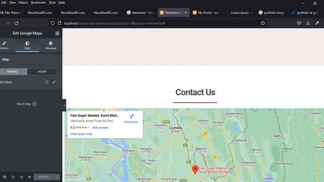
Task: Open the History menu
Action: tap(23, 3)
